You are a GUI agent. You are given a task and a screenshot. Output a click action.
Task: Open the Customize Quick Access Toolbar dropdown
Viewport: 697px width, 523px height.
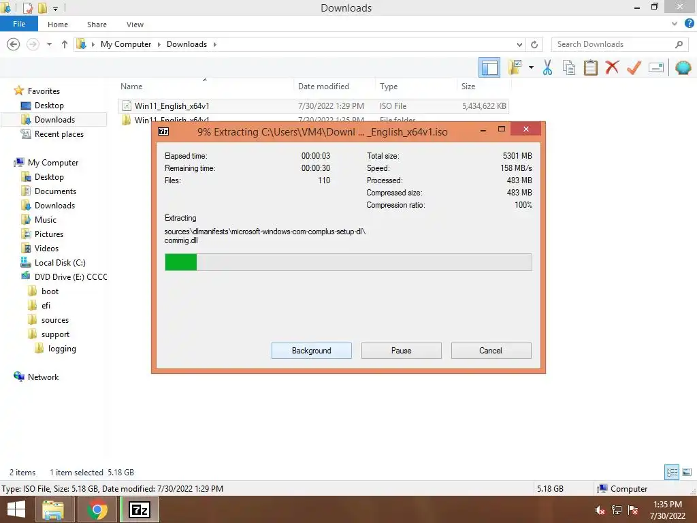[56, 8]
